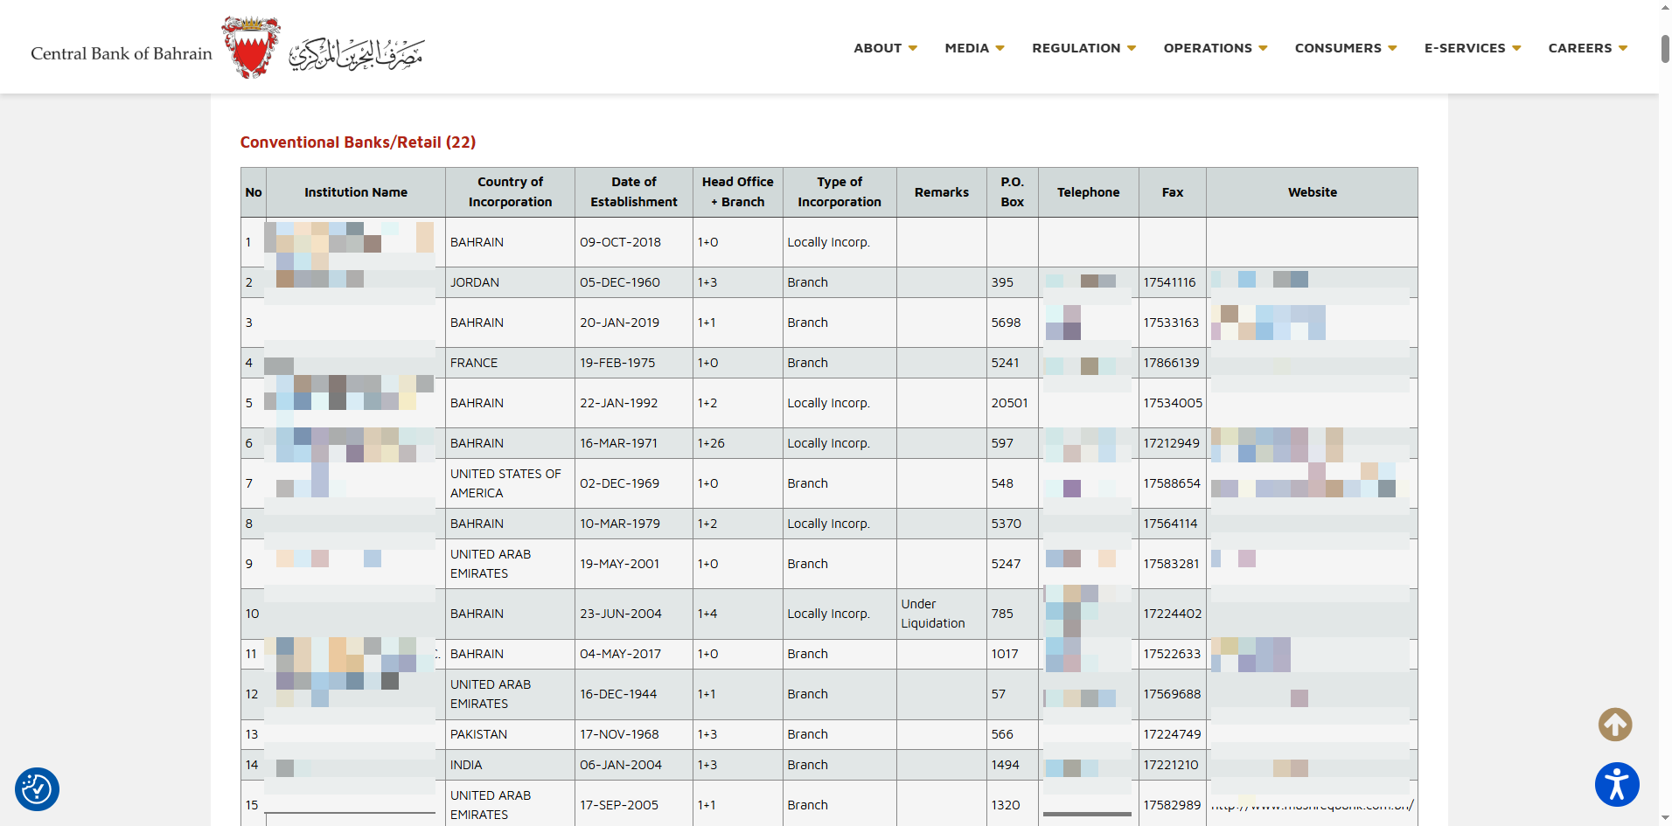Open the CAREERS navigation menu
Screen dimensions: 1672x826
(x=1587, y=48)
